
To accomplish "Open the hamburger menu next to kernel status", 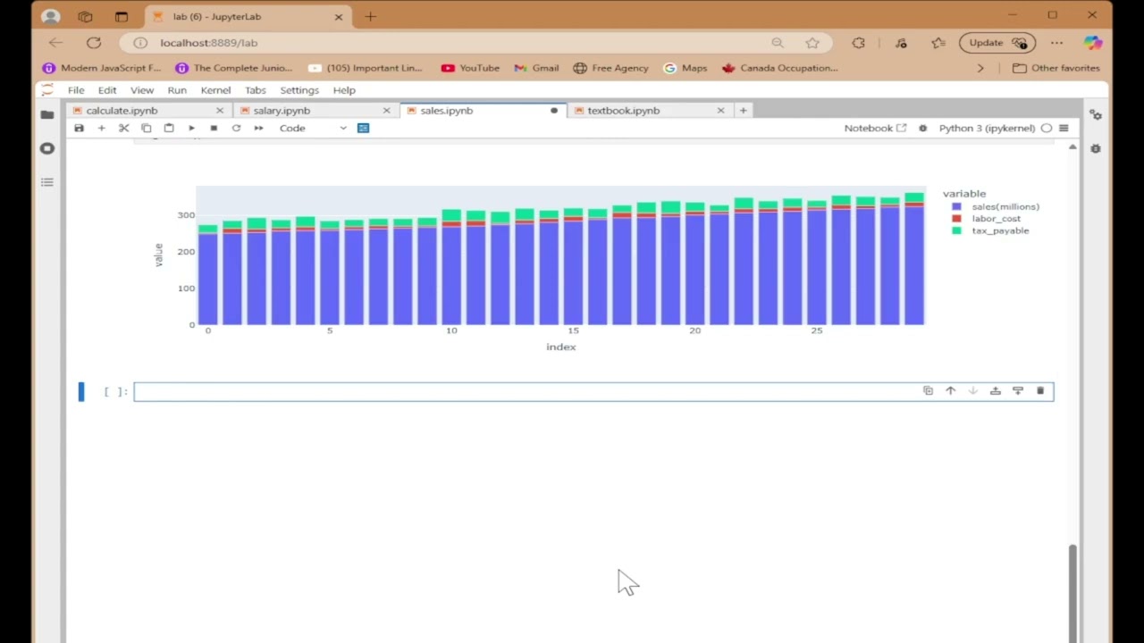I will pyautogui.click(x=1064, y=128).
